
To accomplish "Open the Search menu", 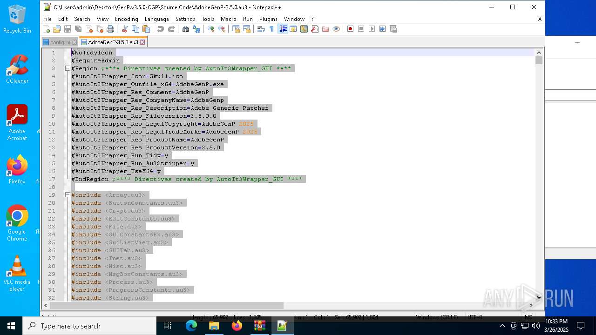I will [x=82, y=19].
